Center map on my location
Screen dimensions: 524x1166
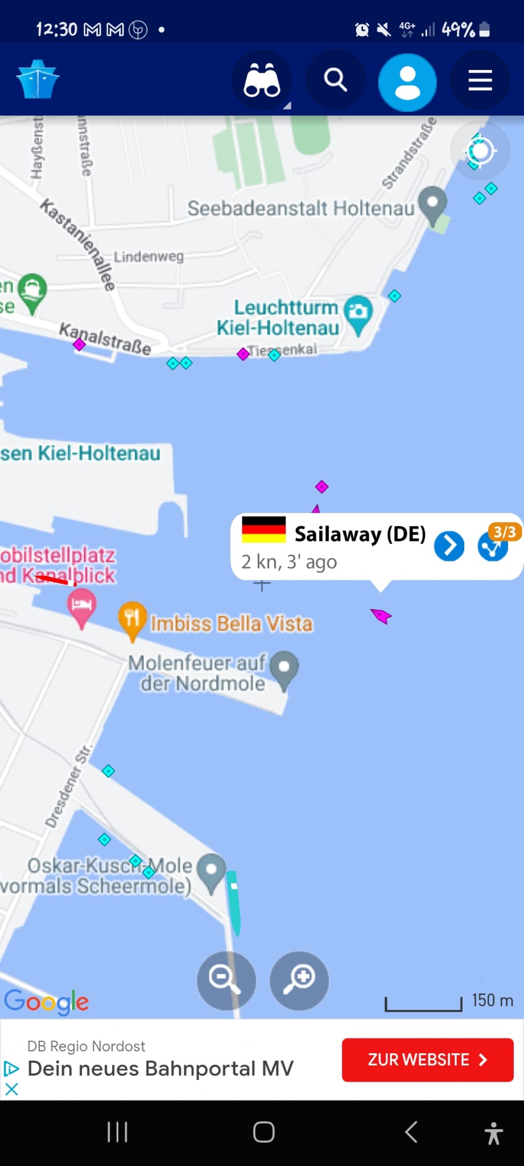point(480,151)
